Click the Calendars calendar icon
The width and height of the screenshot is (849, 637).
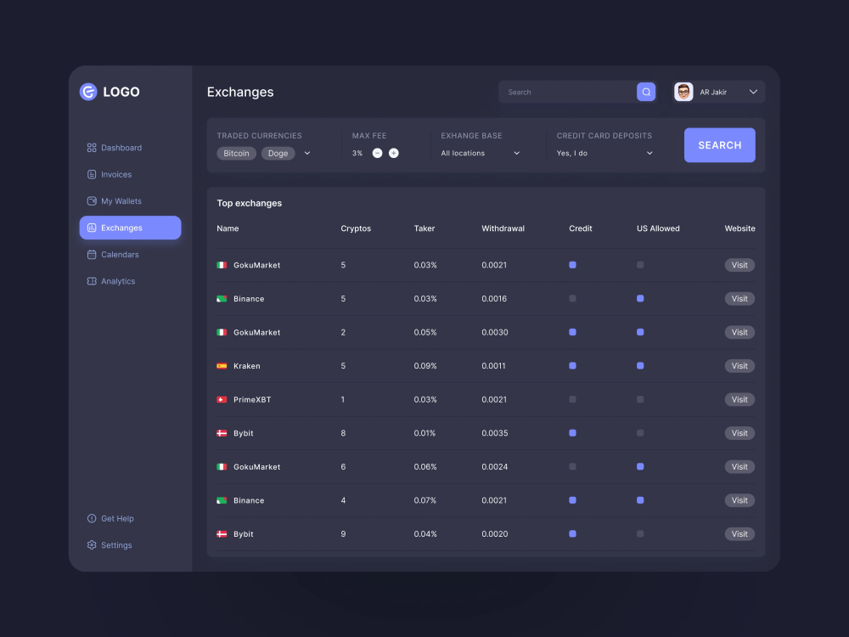[x=92, y=255]
